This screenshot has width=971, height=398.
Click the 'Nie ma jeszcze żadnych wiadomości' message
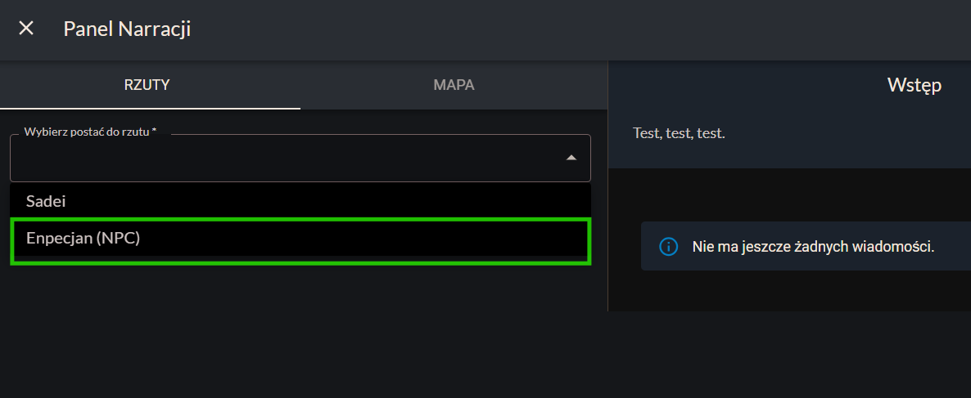click(x=813, y=246)
